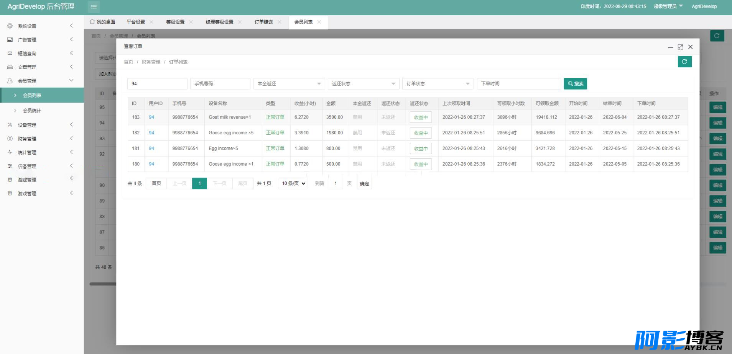Click the 短信查询 envelope icon
Screen dimensions: 732x354
coord(10,53)
